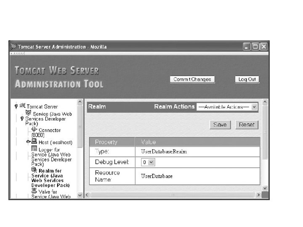Open the Debug Level dropdown
This screenshot has width=303, height=227.
point(148,162)
